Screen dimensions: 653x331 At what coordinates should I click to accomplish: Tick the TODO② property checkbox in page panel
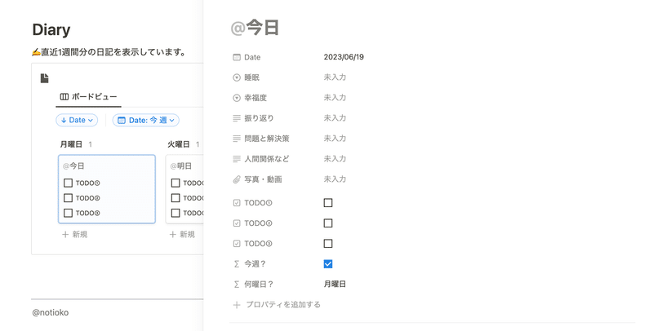tap(328, 223)
